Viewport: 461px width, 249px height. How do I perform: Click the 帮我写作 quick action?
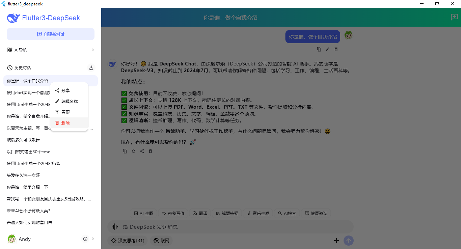pyautogui.click(x=173, y=213)
